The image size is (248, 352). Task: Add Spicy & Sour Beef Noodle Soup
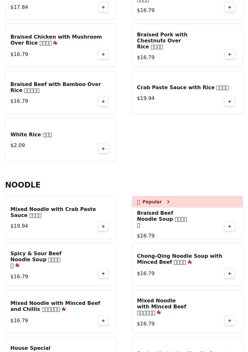pos(103,274)
